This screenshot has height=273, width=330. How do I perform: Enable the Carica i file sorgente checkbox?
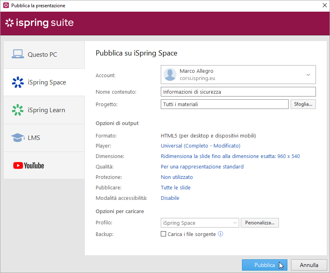(164, 234)
